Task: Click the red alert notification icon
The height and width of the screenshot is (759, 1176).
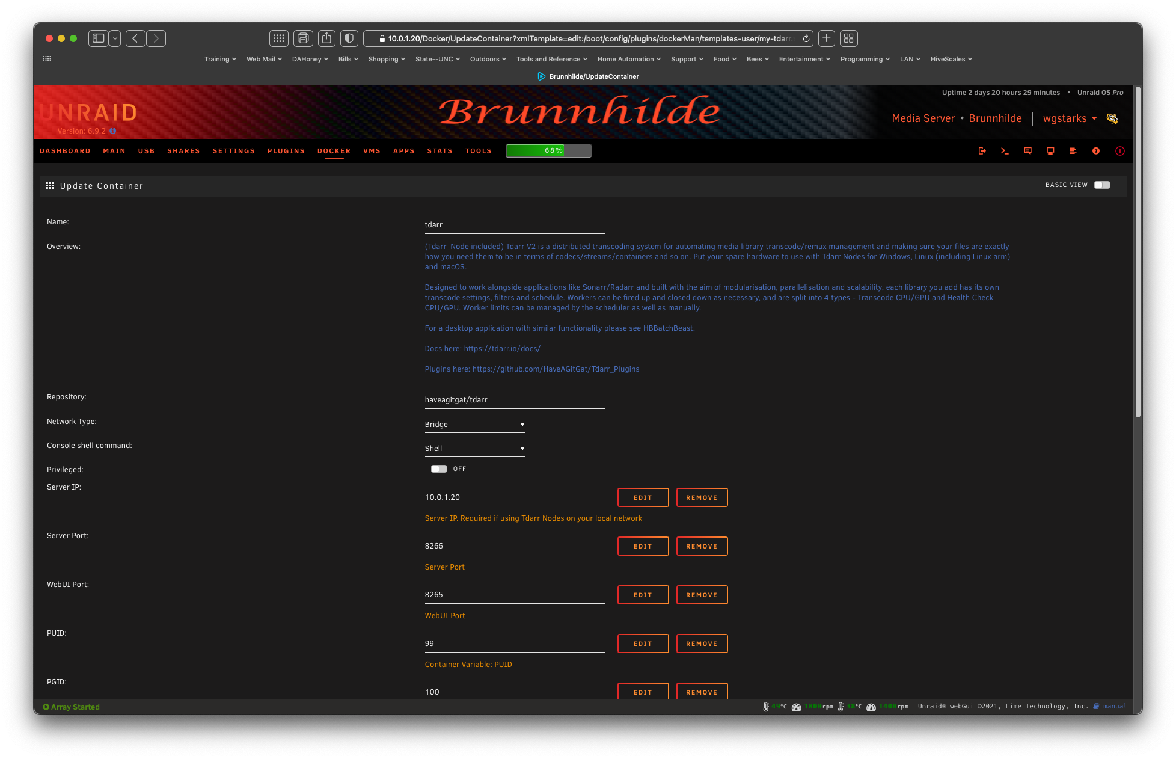Action: coord(1119,151)
